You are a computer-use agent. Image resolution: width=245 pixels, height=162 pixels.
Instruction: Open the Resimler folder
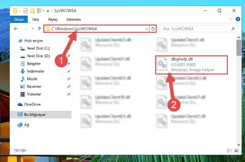tap(34, 87)
